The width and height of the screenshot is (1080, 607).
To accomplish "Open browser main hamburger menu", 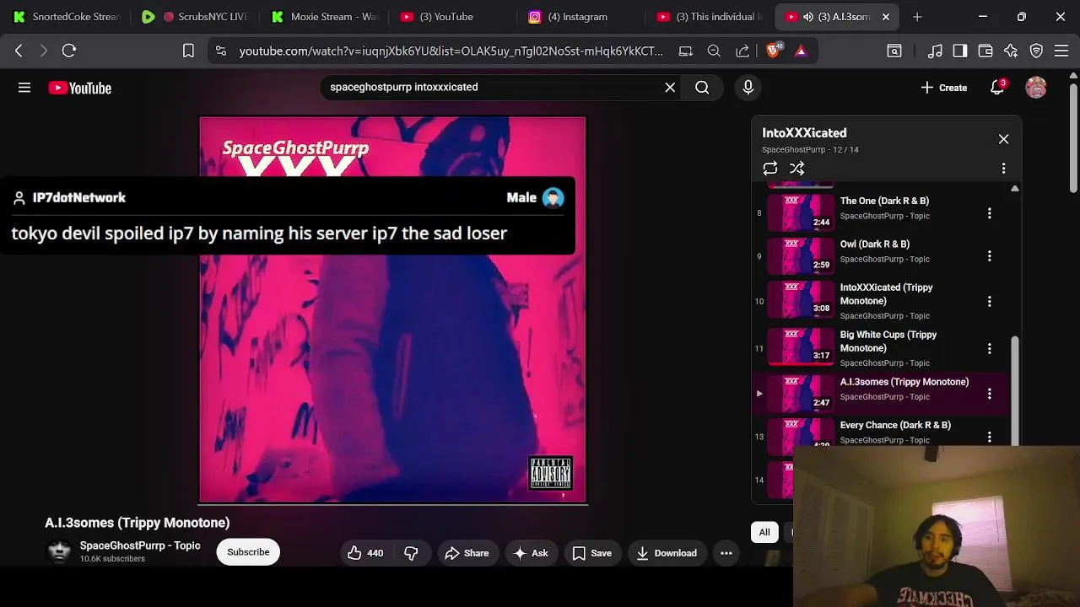I will (x=1061, y=51).
